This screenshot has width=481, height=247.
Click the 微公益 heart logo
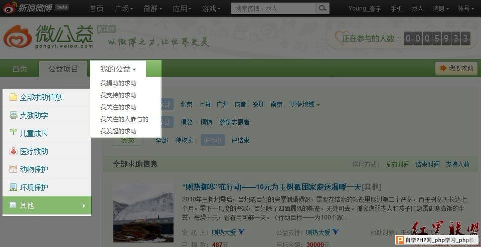point(18,37)
